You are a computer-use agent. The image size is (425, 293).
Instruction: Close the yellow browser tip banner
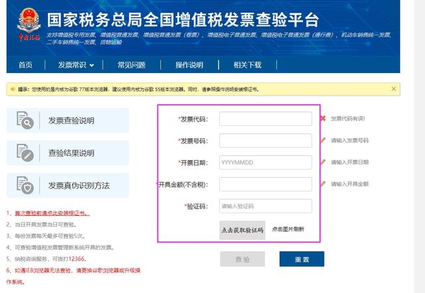[x=394, y=89]
